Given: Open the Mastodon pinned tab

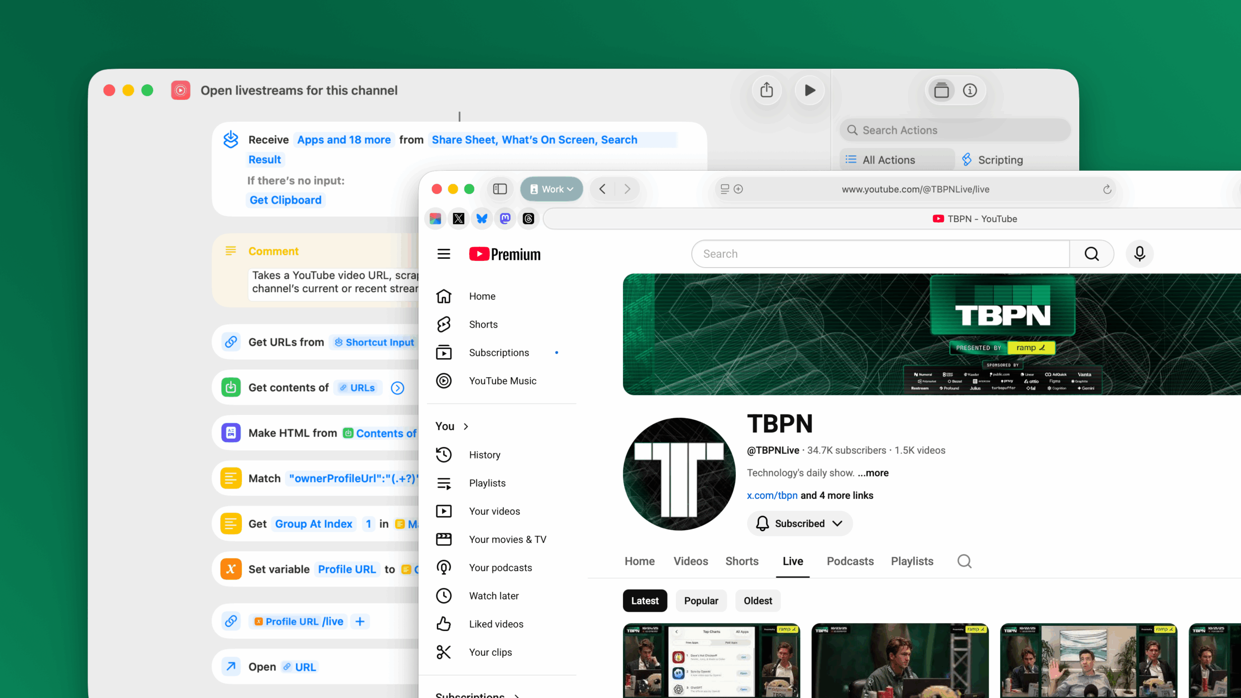Looking at the screenshot, I should coord(505,219).
